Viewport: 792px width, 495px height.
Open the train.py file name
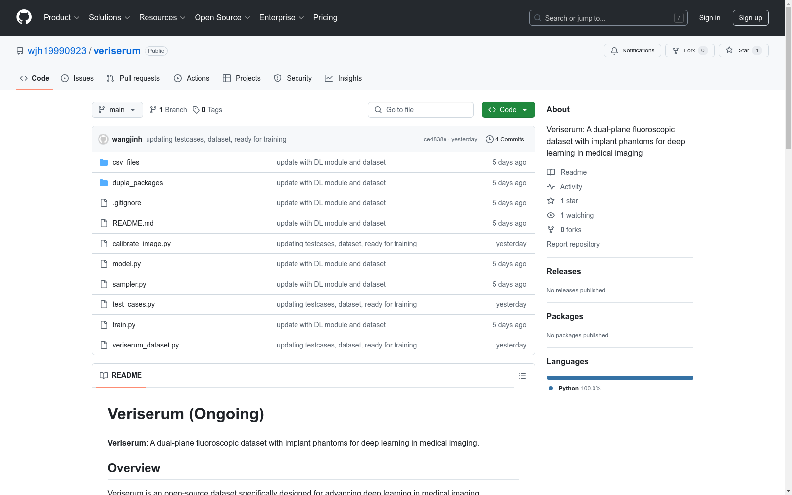coord(124,325)
